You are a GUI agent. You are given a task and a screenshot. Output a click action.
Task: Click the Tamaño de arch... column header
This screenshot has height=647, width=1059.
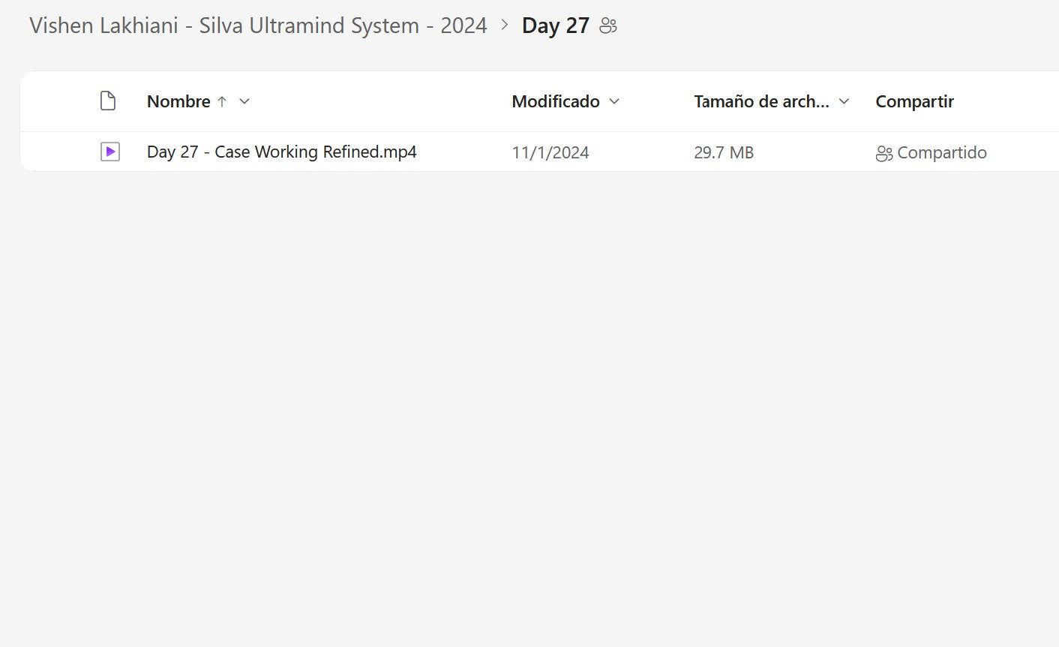point(761,101)
